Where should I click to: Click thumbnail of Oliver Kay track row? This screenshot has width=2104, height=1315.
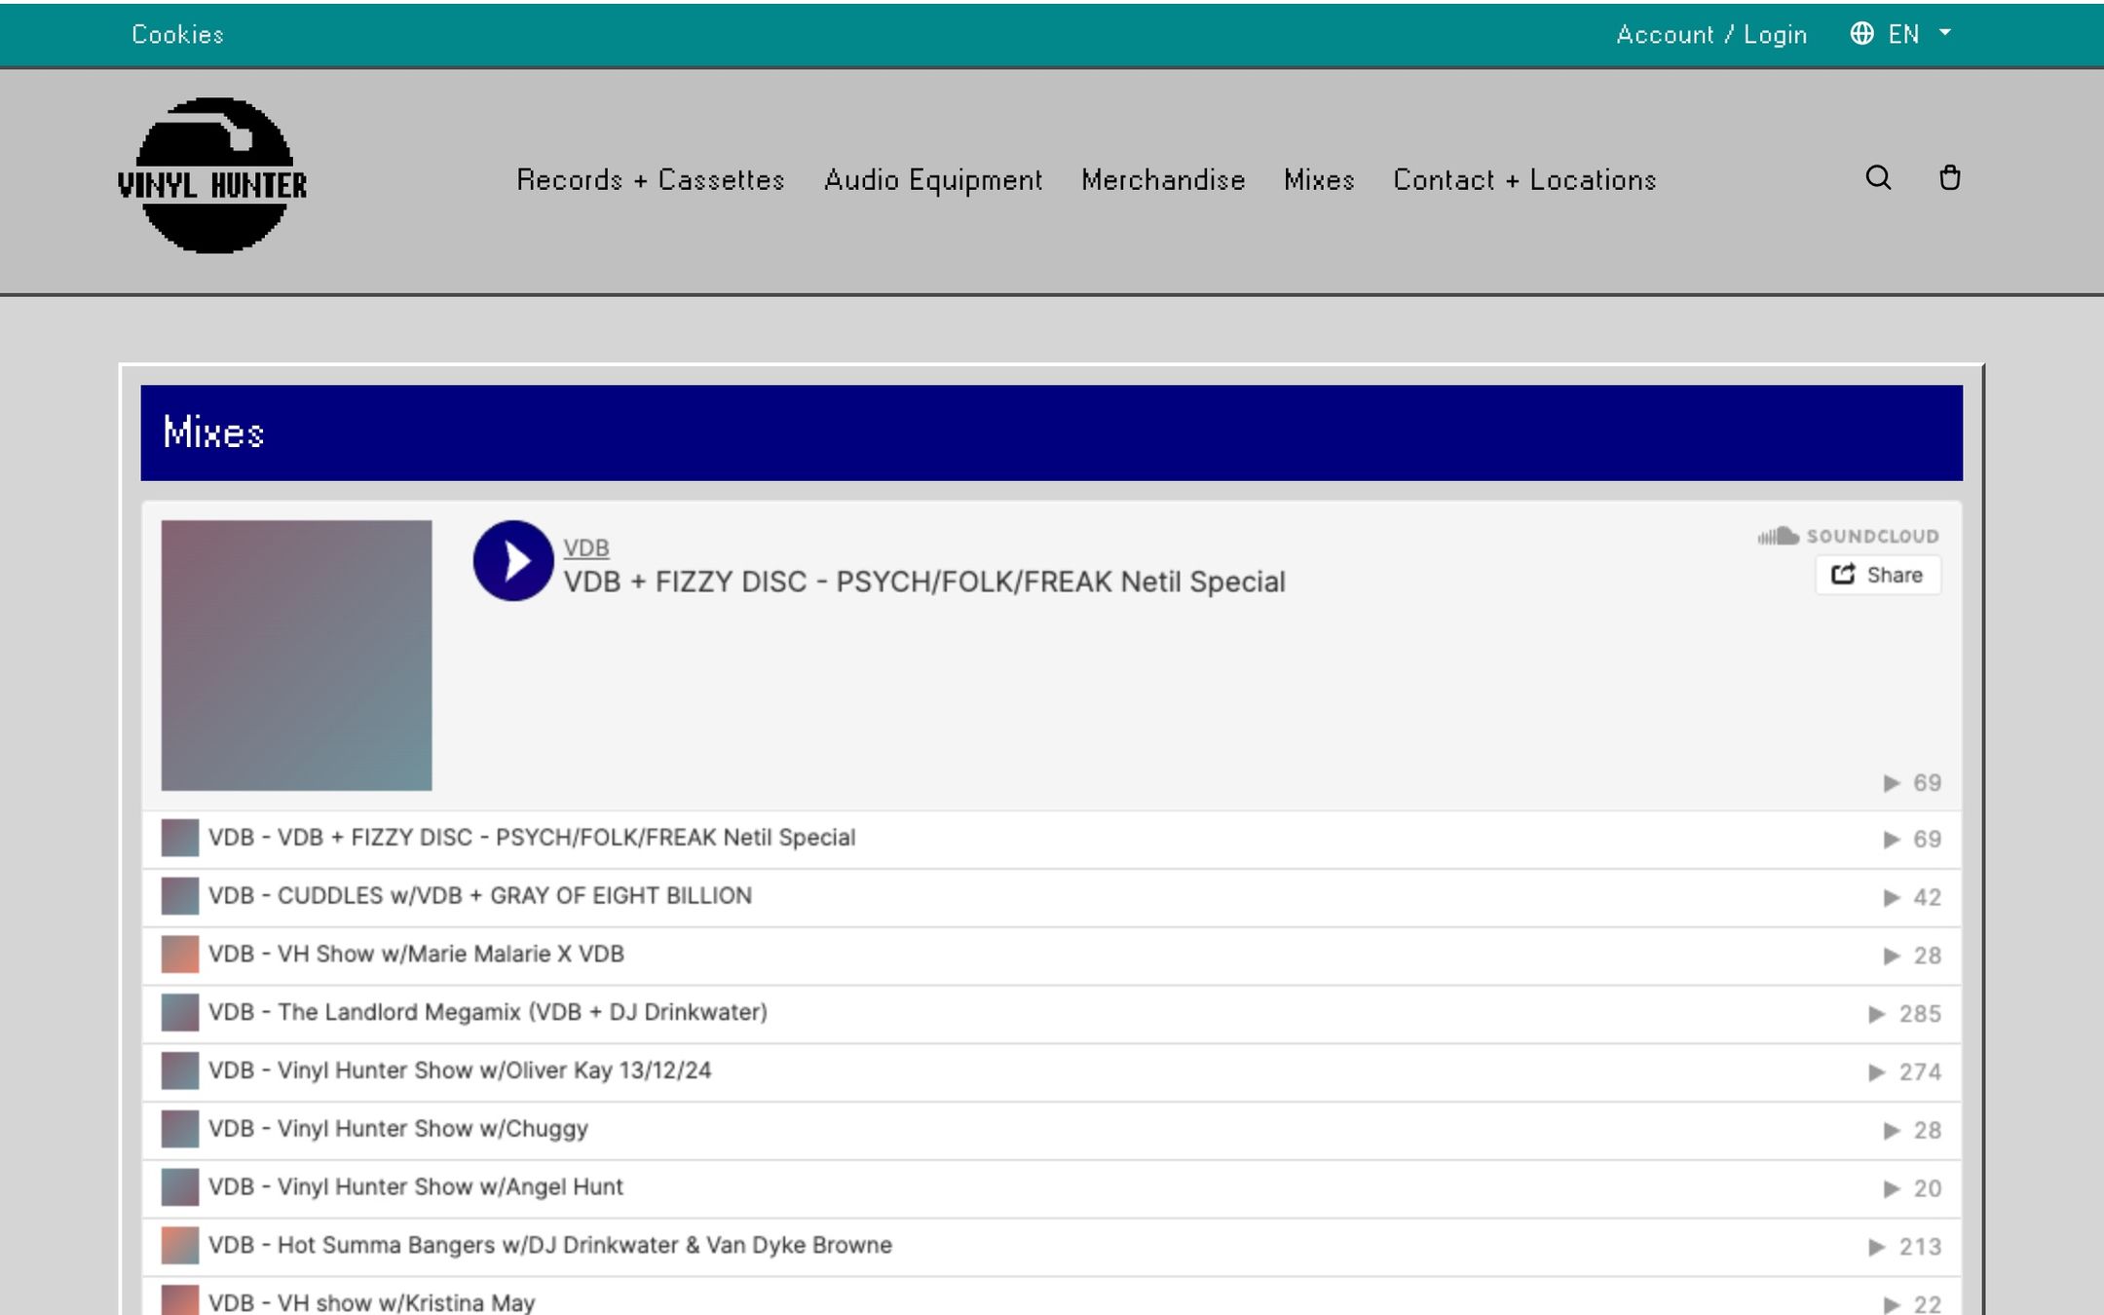tap(180, 1071)
